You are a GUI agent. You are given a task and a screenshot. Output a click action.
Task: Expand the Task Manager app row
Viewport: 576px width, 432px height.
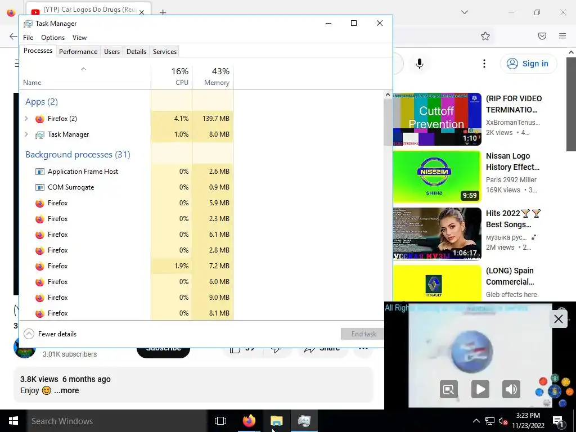point(26,134)
